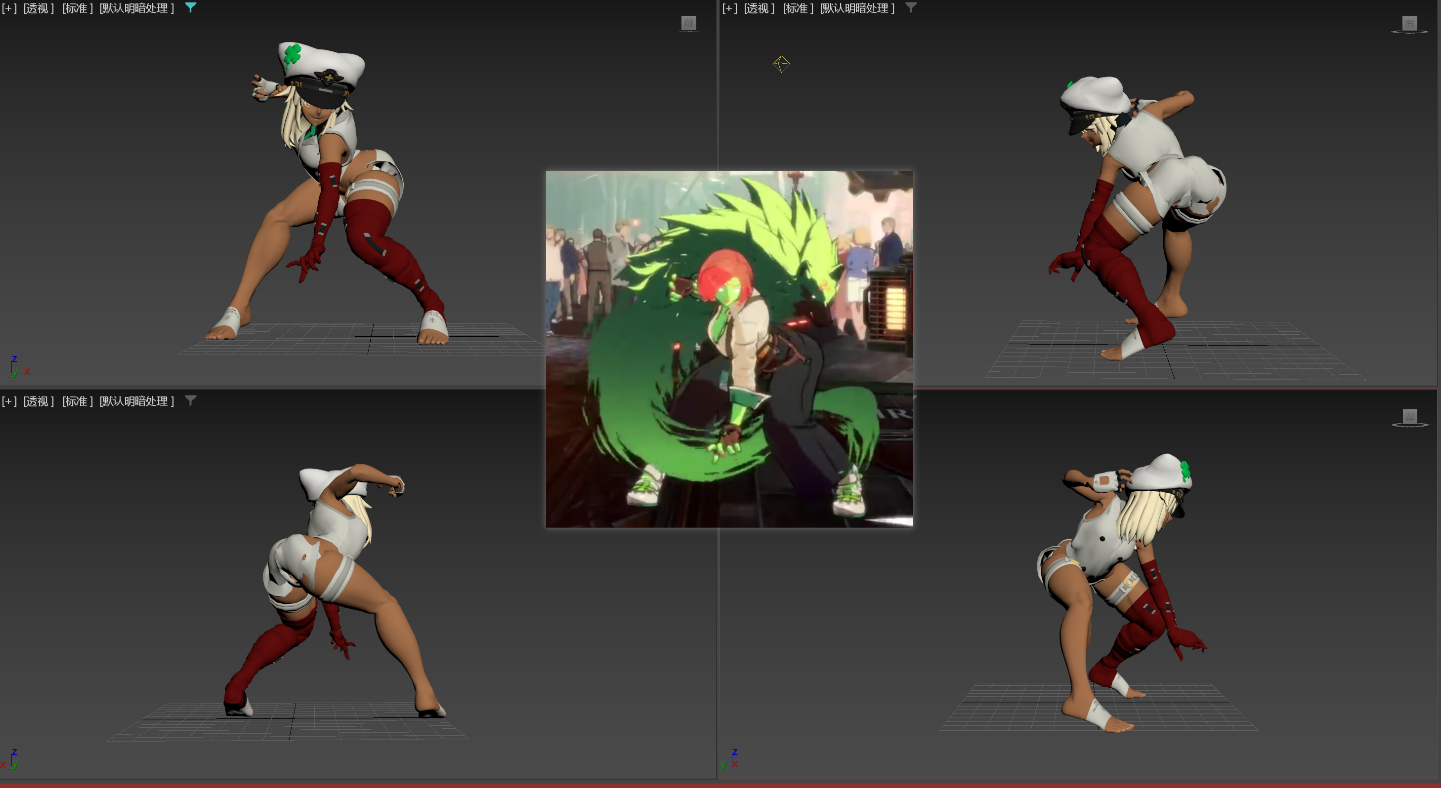The height and width of the screenshot is (788, 1441).
Task: Click the ViewCube in the bottom-right viewport
Action: 1410,418
